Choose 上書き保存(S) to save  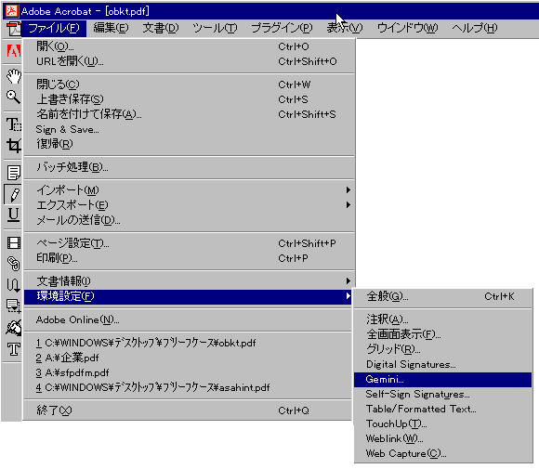point(189,99)
